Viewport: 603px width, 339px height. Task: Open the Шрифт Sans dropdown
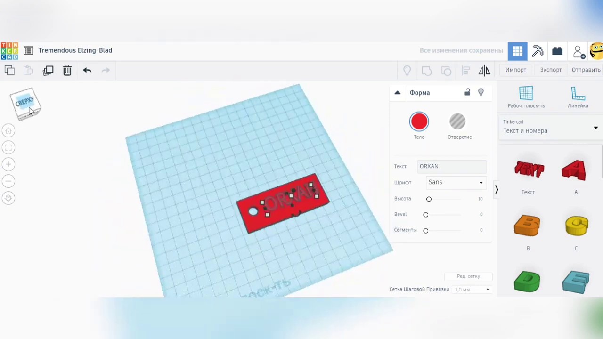pyautogui.click(x=456, y=182)
